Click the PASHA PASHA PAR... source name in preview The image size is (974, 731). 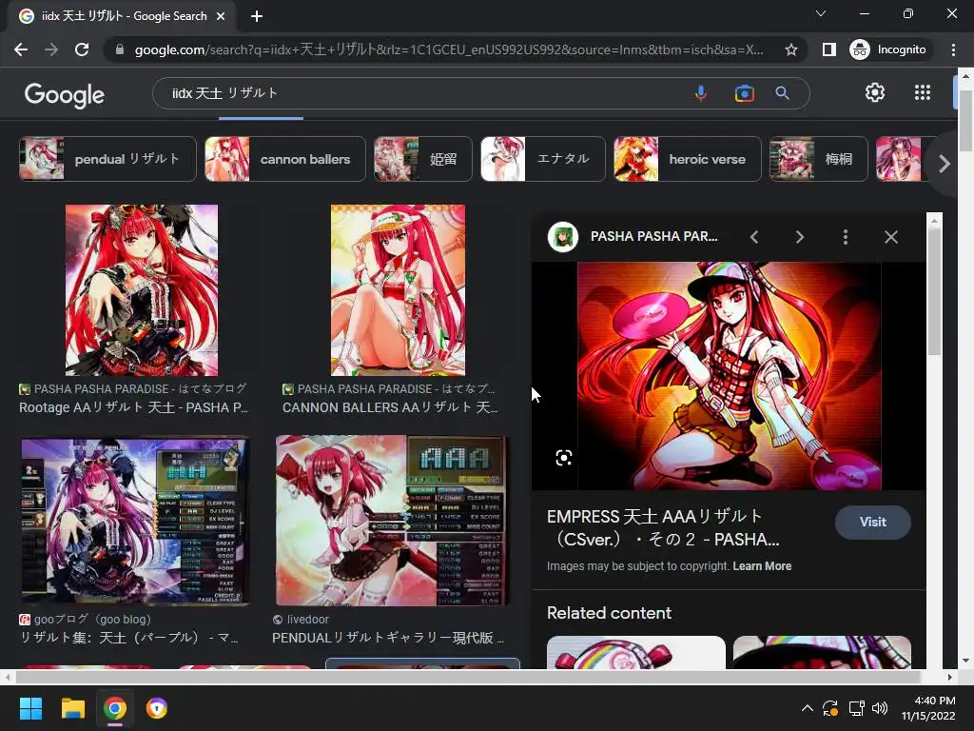click(x=654, y=236)
